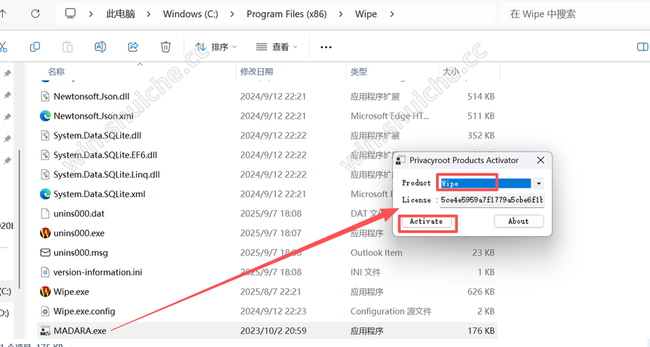Sort by 类型 column header
Image resolution: width=650 pixels, height=347 pixels.
click(x=358, y=71)
